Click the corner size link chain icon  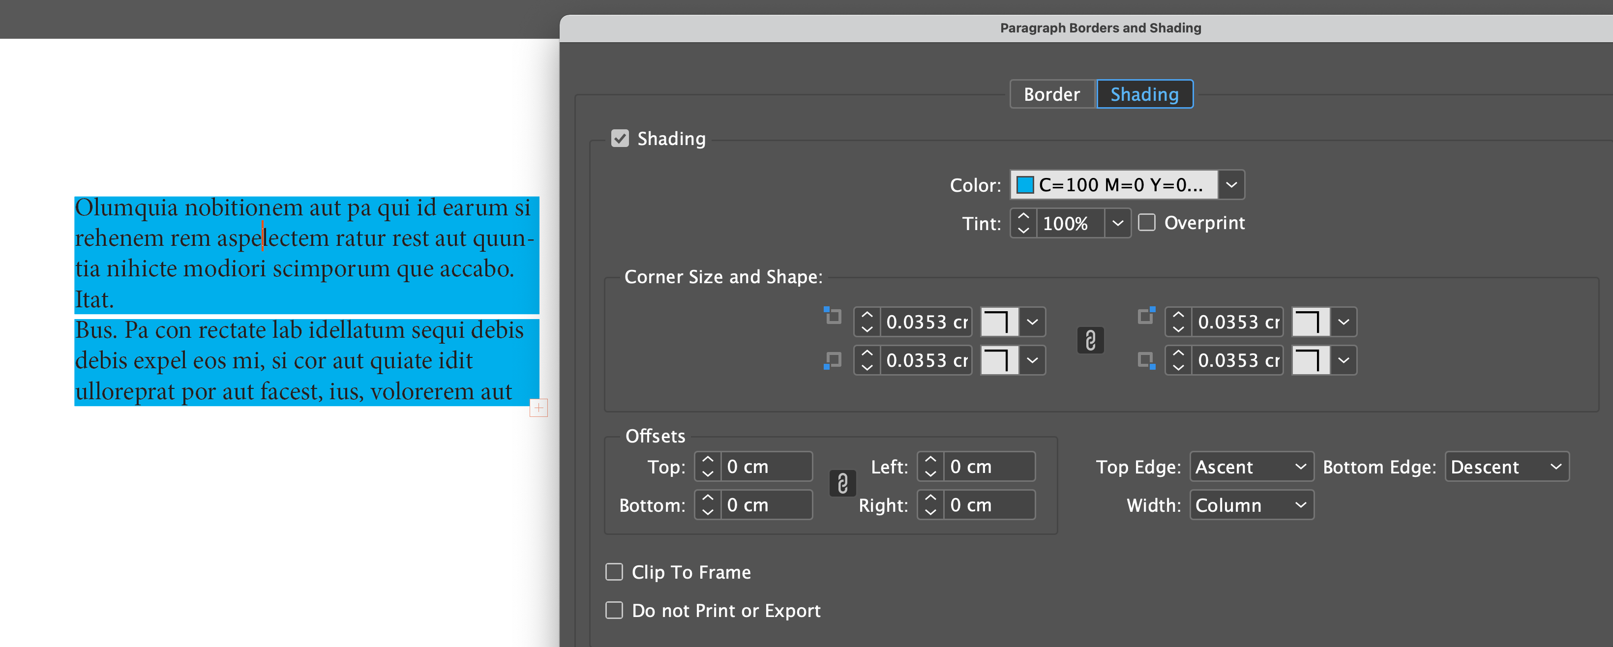coord(1090,341)
